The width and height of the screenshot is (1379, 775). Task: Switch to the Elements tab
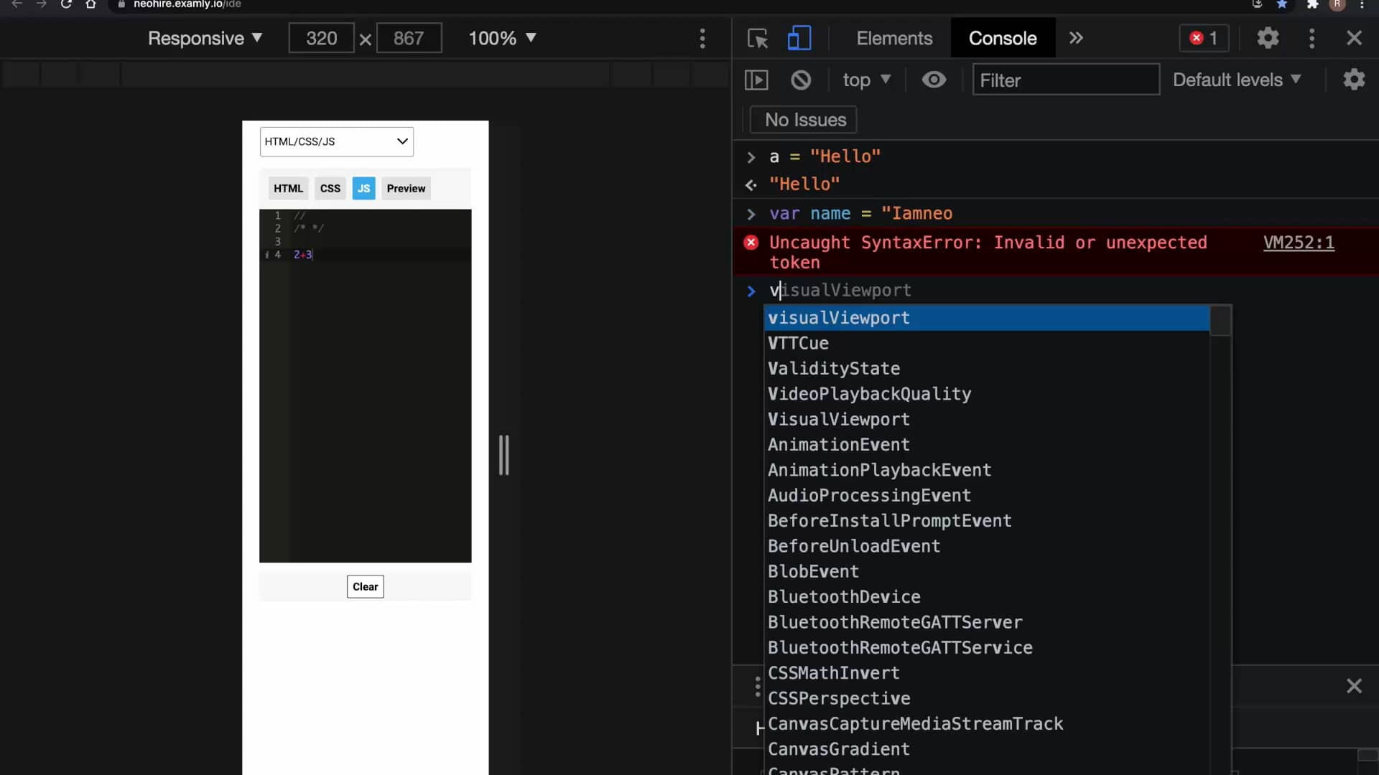[893, 38]
